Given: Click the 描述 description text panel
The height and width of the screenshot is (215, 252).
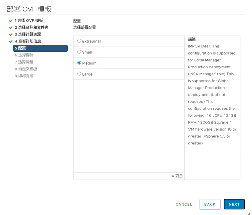Looking at the screenshot, I should click(212, 92).
